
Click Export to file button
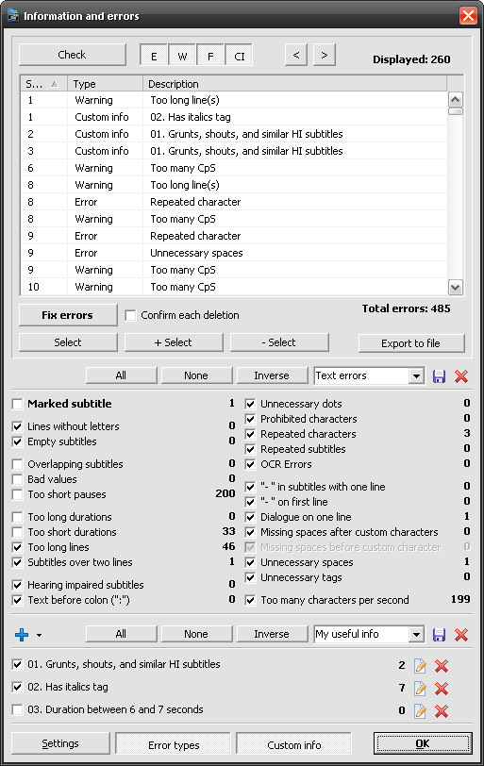tap(411, 343)
